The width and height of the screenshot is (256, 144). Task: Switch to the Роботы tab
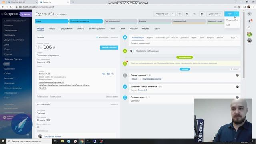[80, 28]
